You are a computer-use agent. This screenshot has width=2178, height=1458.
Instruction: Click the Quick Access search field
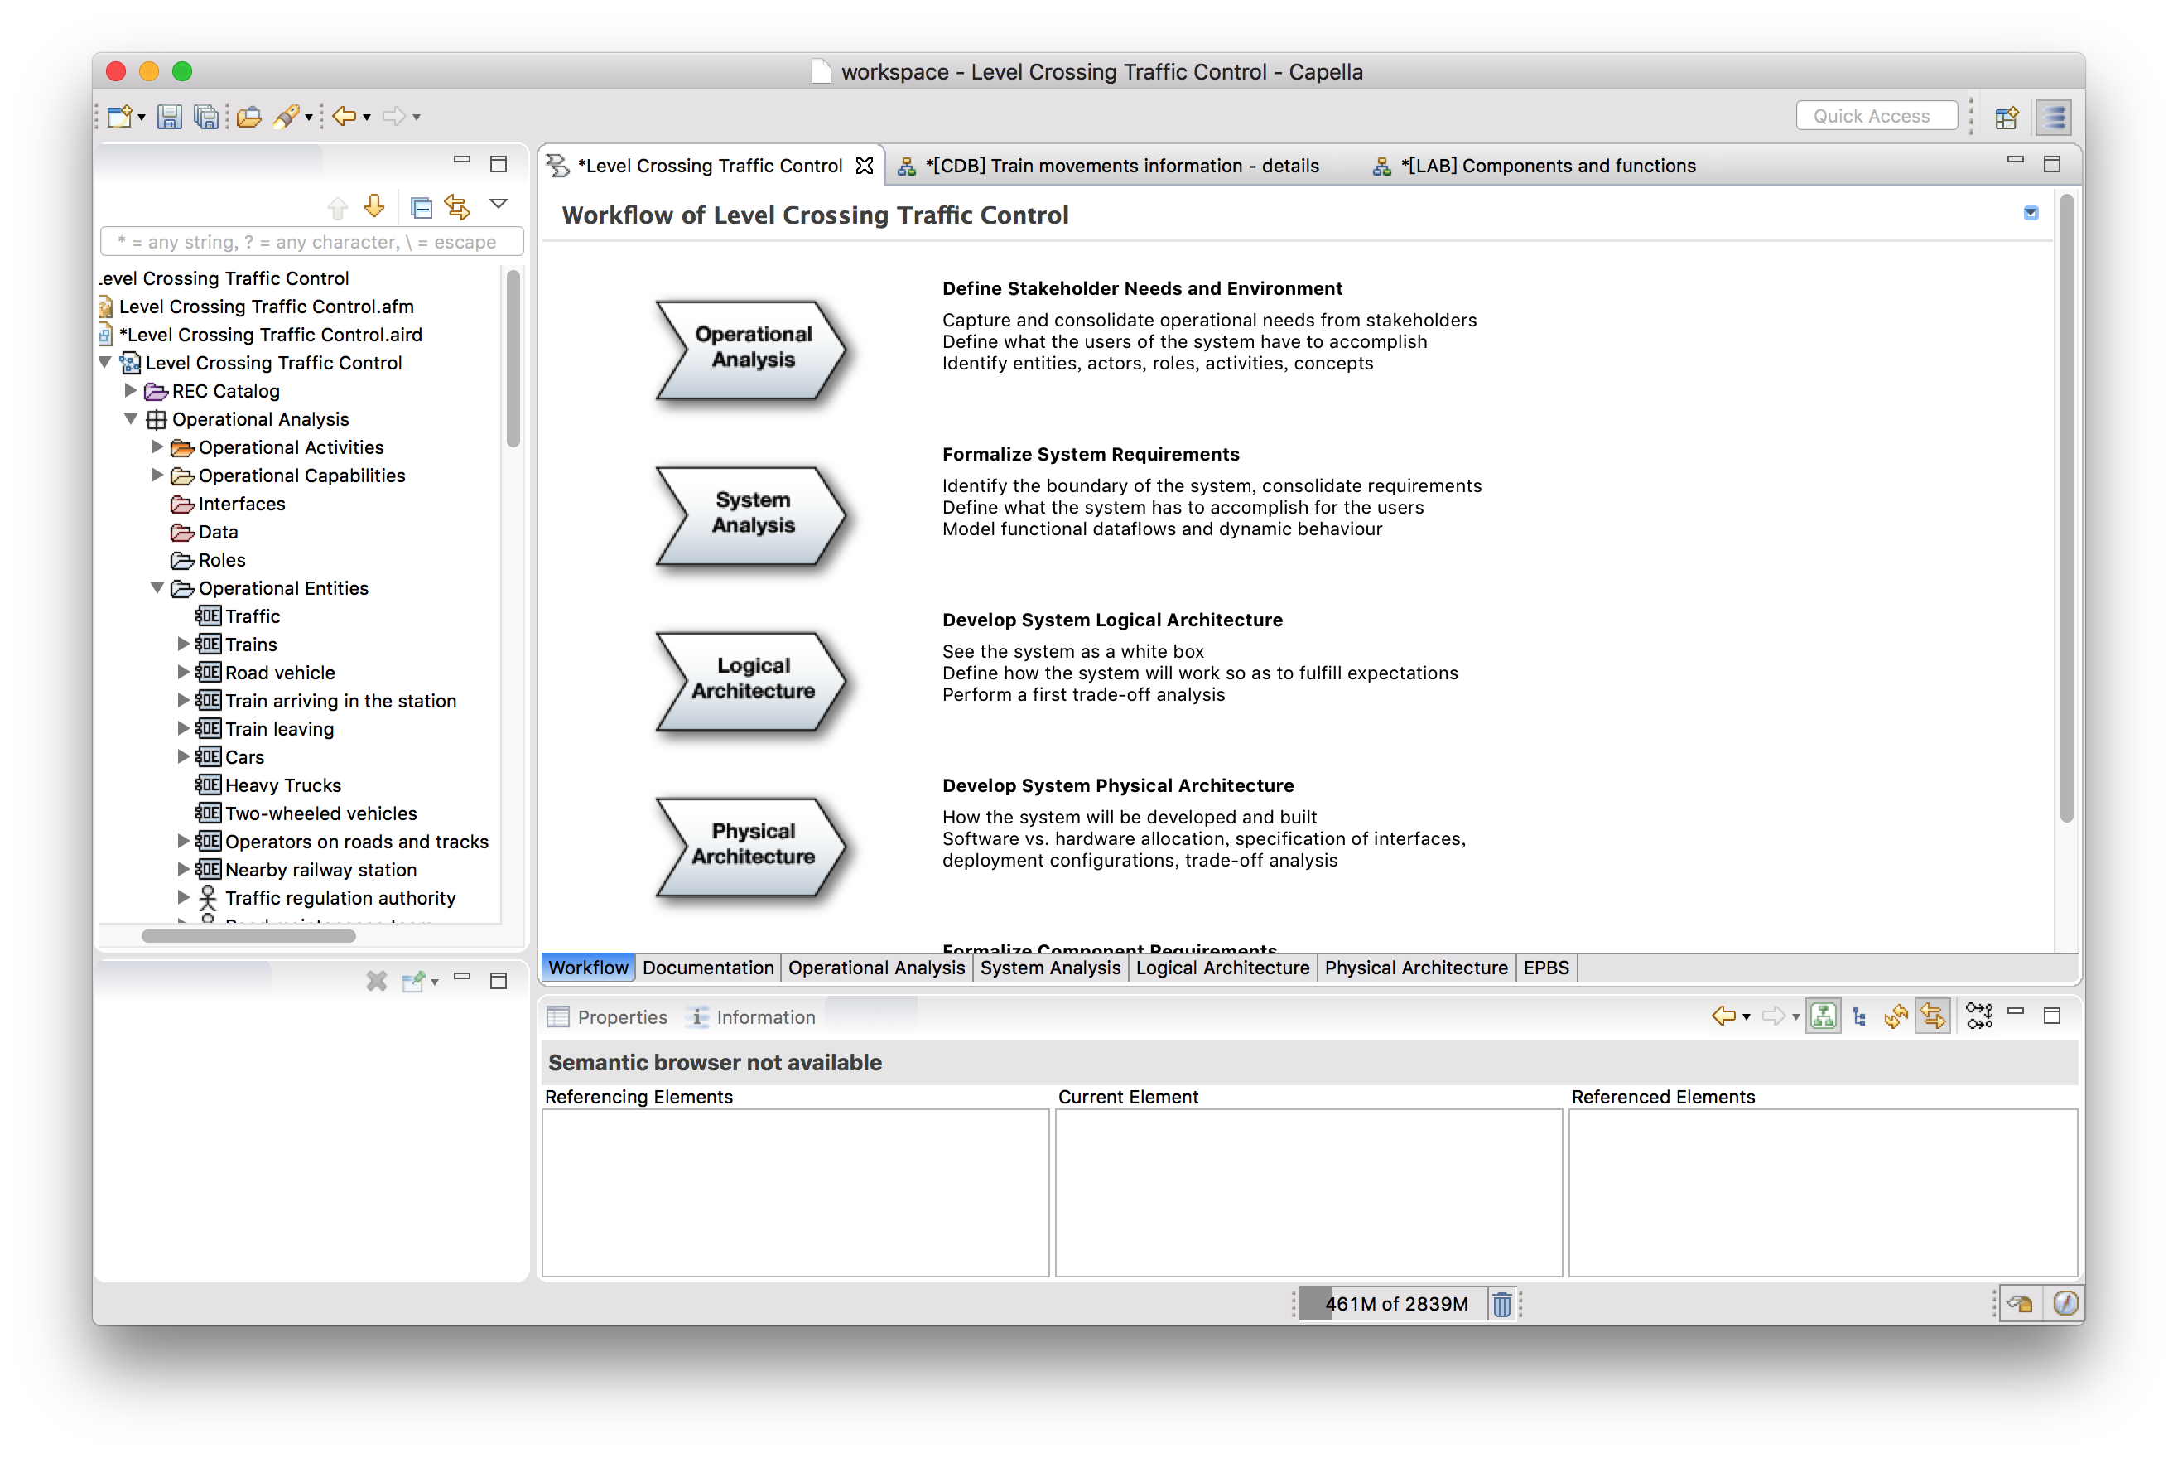pos(1876,115)
